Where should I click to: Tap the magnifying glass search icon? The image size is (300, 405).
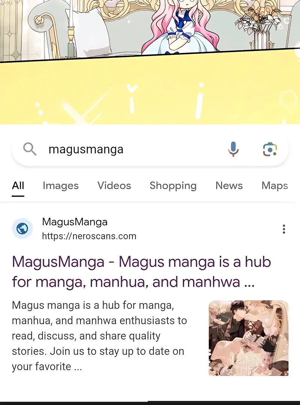pos(30,149)
